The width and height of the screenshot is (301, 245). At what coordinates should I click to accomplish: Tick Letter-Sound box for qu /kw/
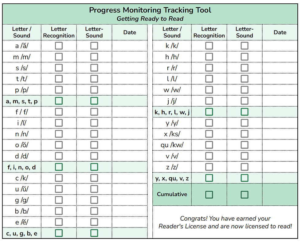click(x=244, y=145)
